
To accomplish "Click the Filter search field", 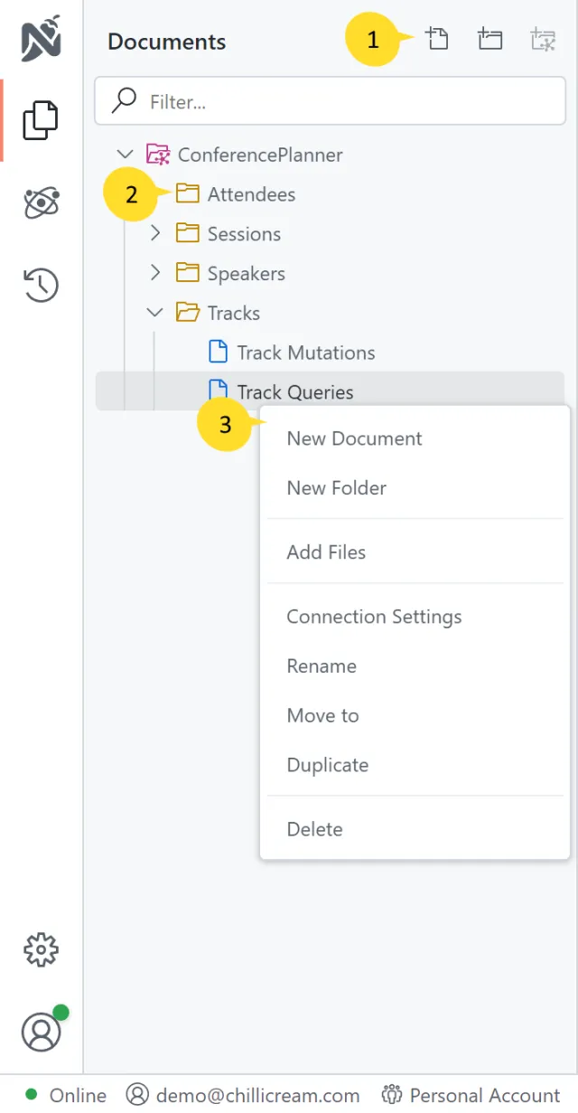I will coord(330,101).
